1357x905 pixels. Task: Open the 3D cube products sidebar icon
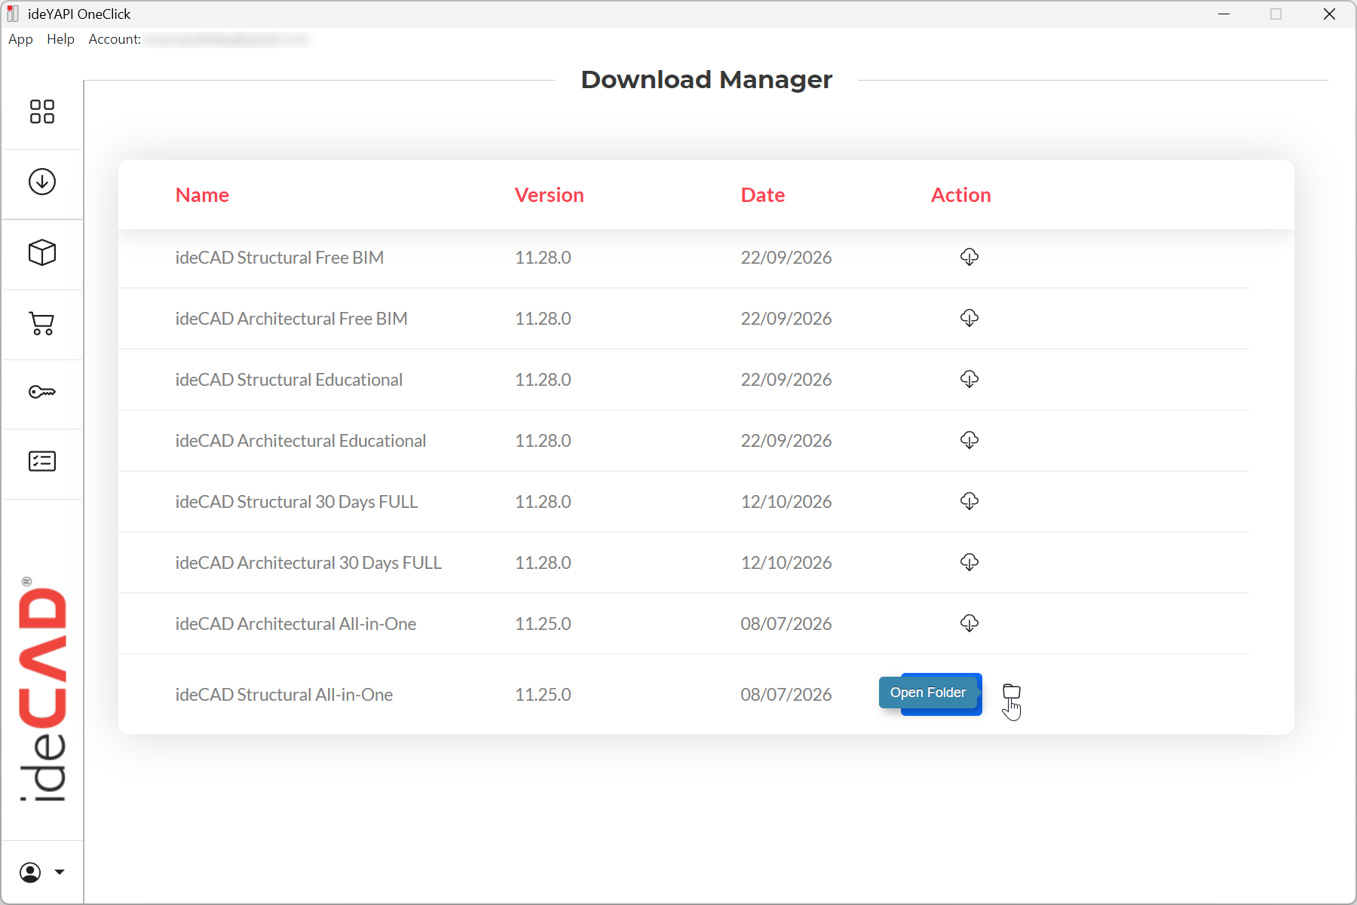pyautogui.click(x=42, y=252)
